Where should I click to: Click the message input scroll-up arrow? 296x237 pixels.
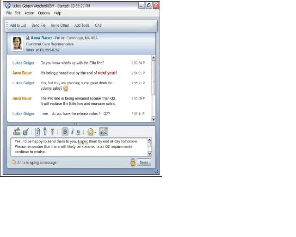(149, 140)
